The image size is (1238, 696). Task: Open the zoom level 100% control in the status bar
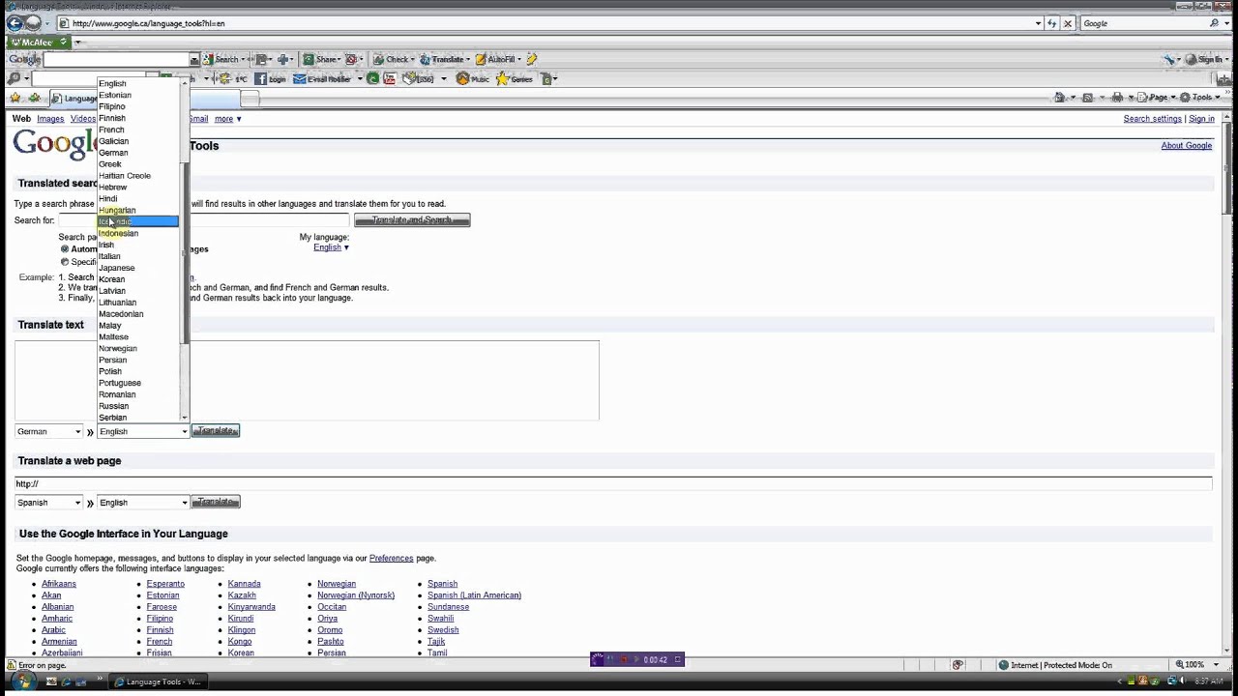1199,665
